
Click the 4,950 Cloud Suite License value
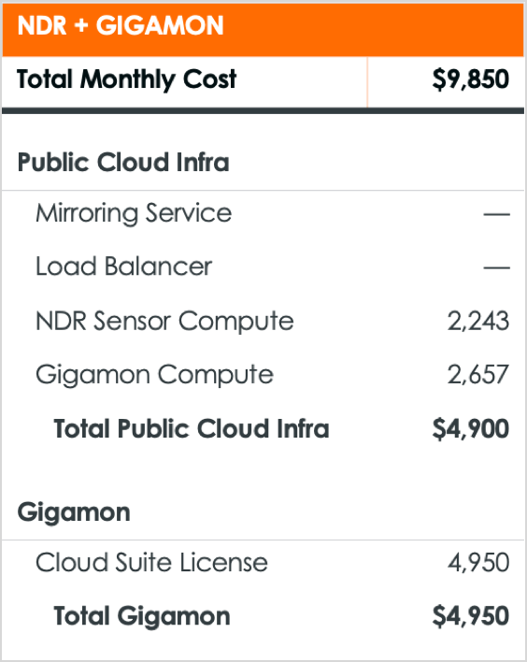point(478,562)
